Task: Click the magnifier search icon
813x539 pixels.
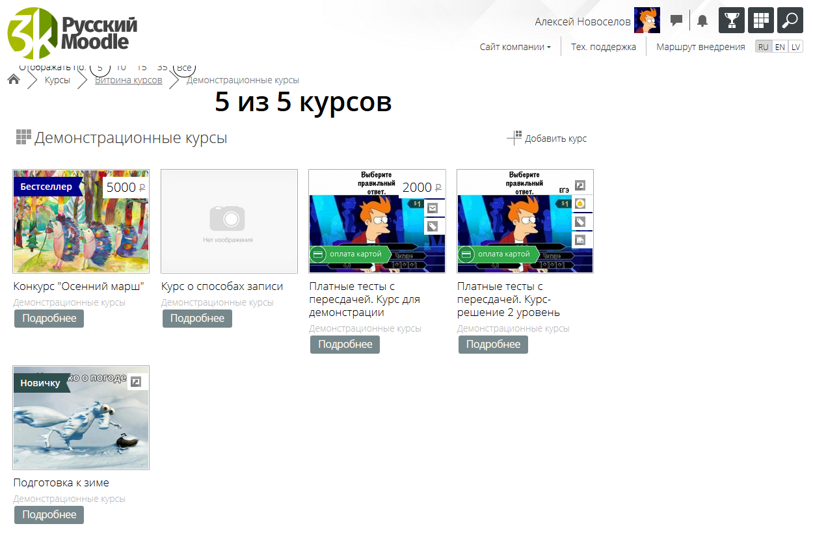Action: pos(790,20)
